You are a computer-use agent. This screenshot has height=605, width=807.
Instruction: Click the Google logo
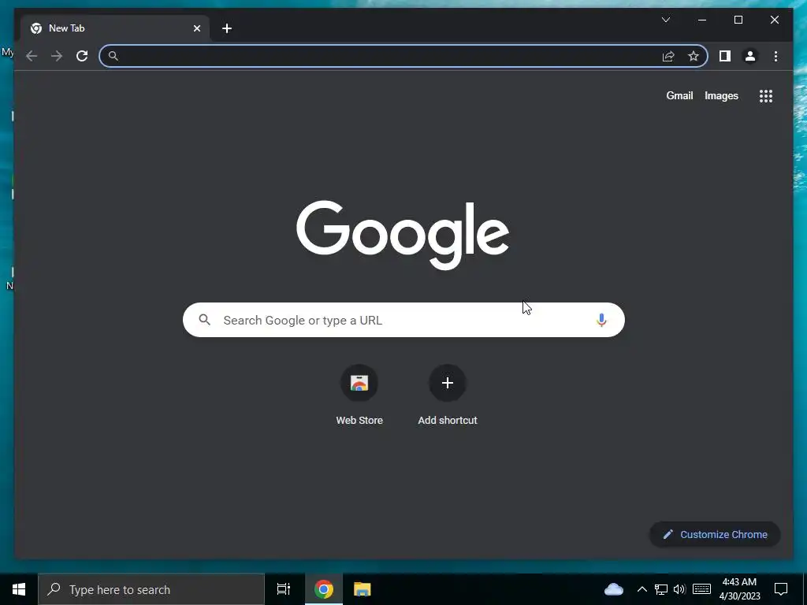[403, 235]
